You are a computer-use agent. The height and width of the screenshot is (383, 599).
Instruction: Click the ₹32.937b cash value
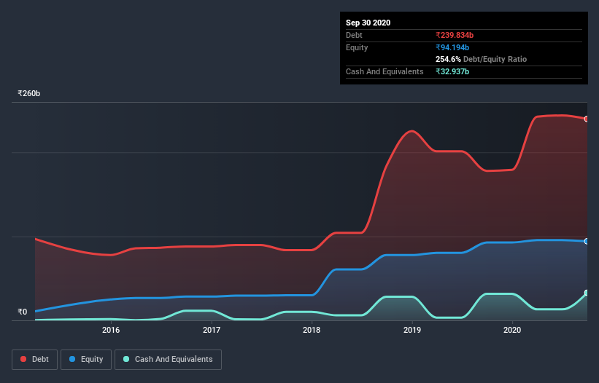point(452,71)
